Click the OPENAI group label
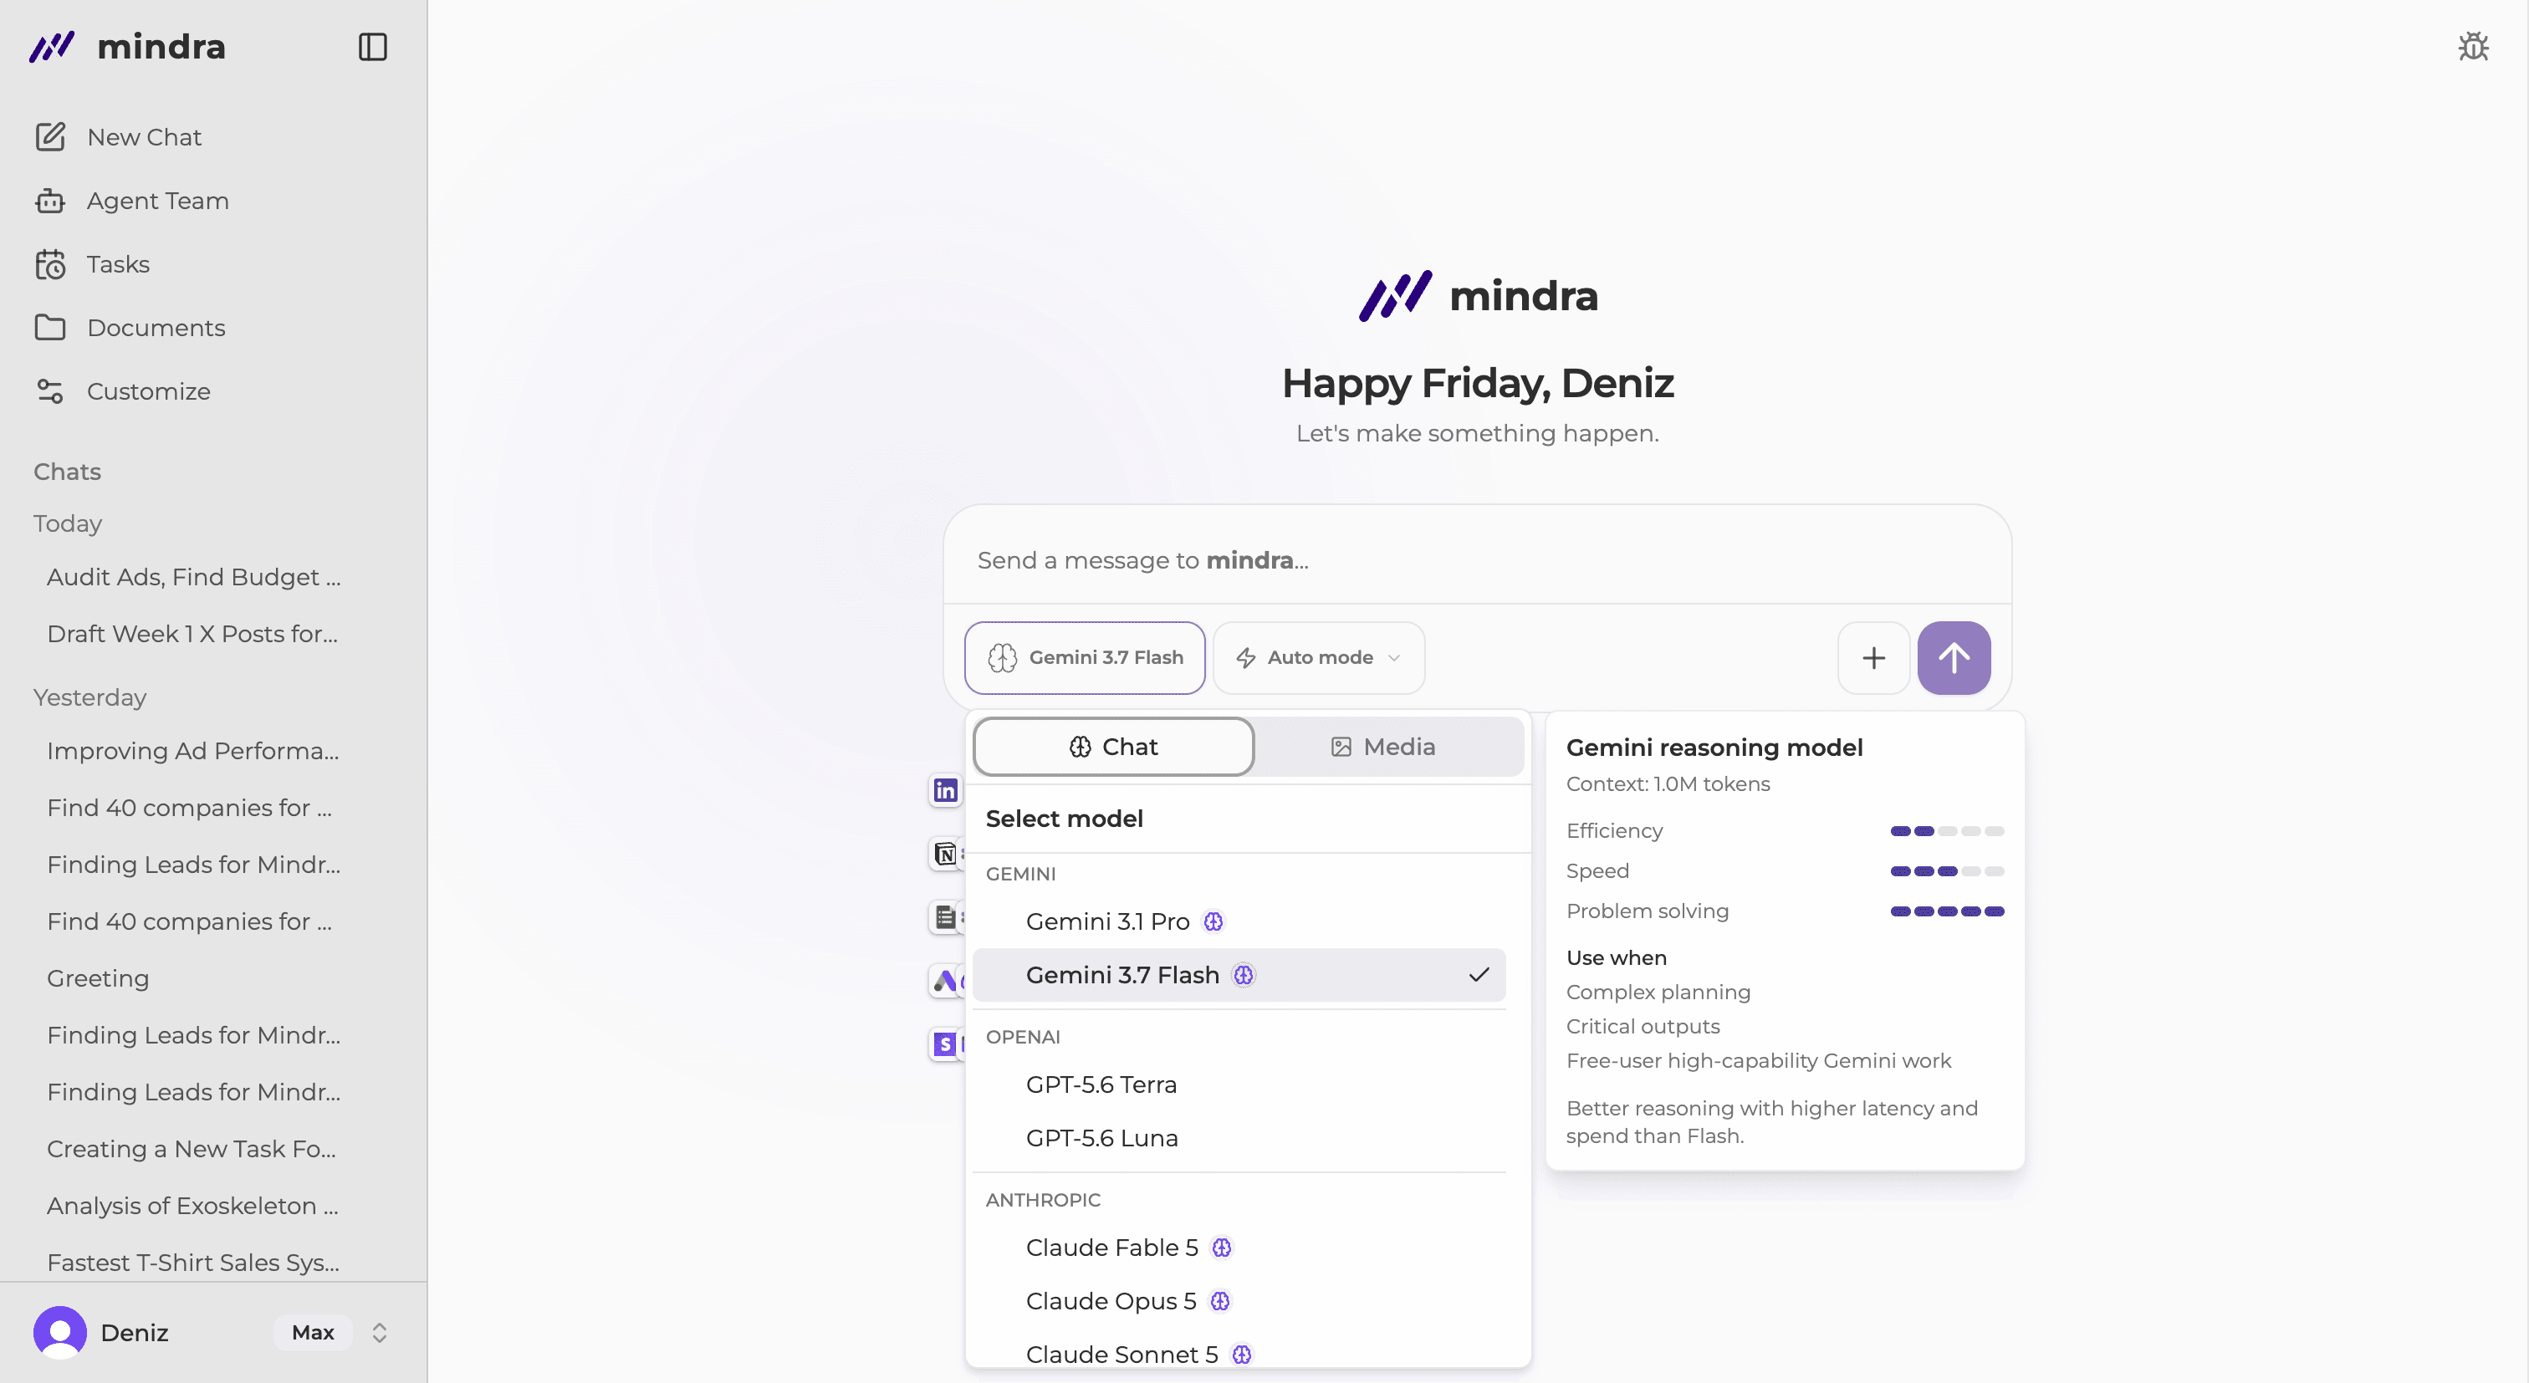The height and width of the screenshot is (1383, 2529). tap(1022, 1037)
